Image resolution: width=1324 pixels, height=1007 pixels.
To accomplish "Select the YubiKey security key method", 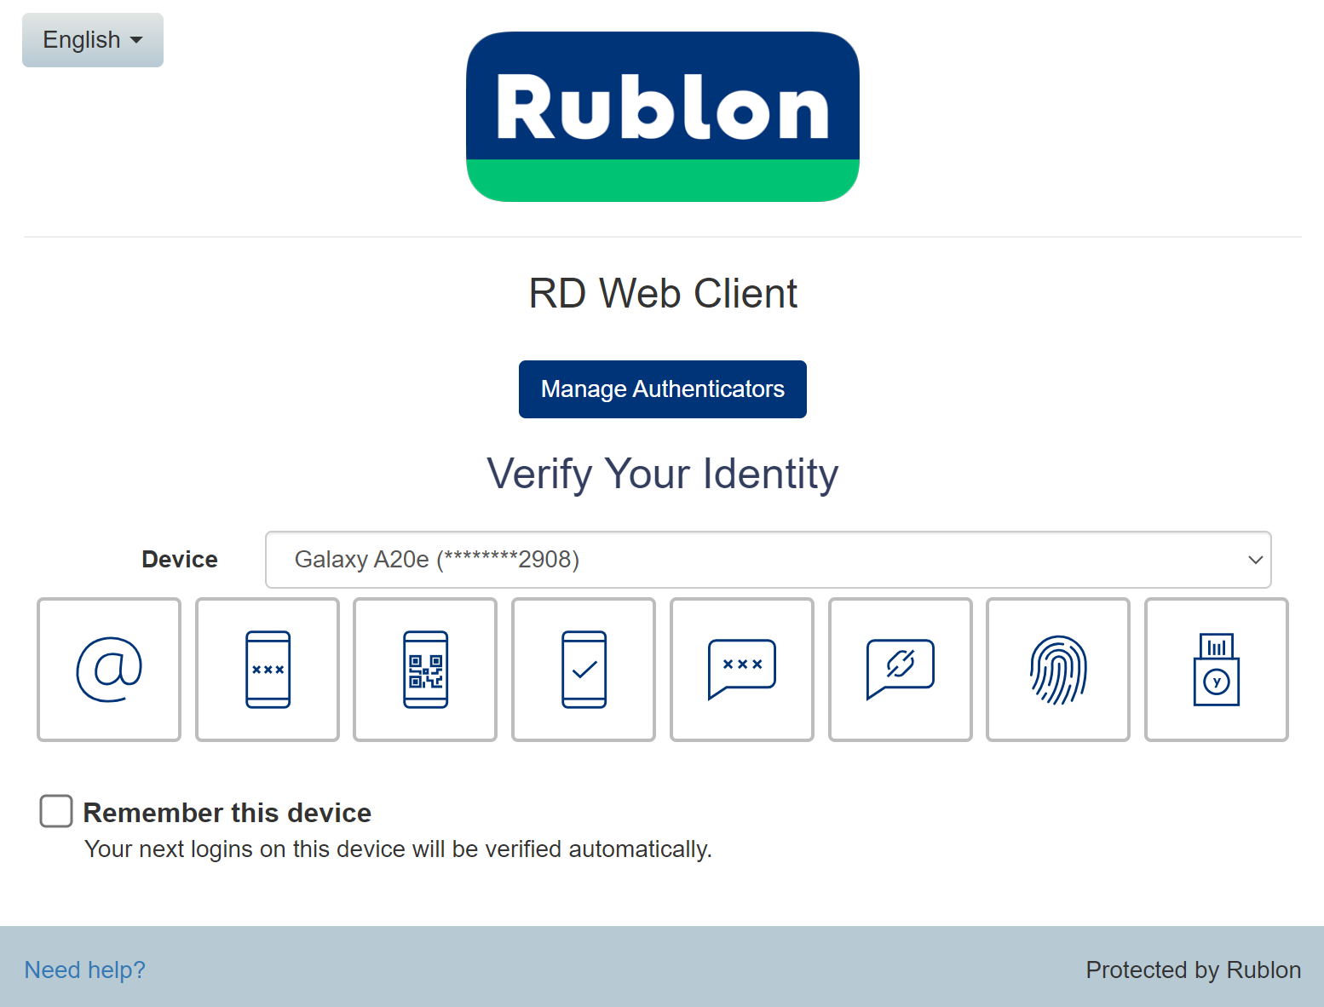I will pyautogui.click(x=1216, y=669).
